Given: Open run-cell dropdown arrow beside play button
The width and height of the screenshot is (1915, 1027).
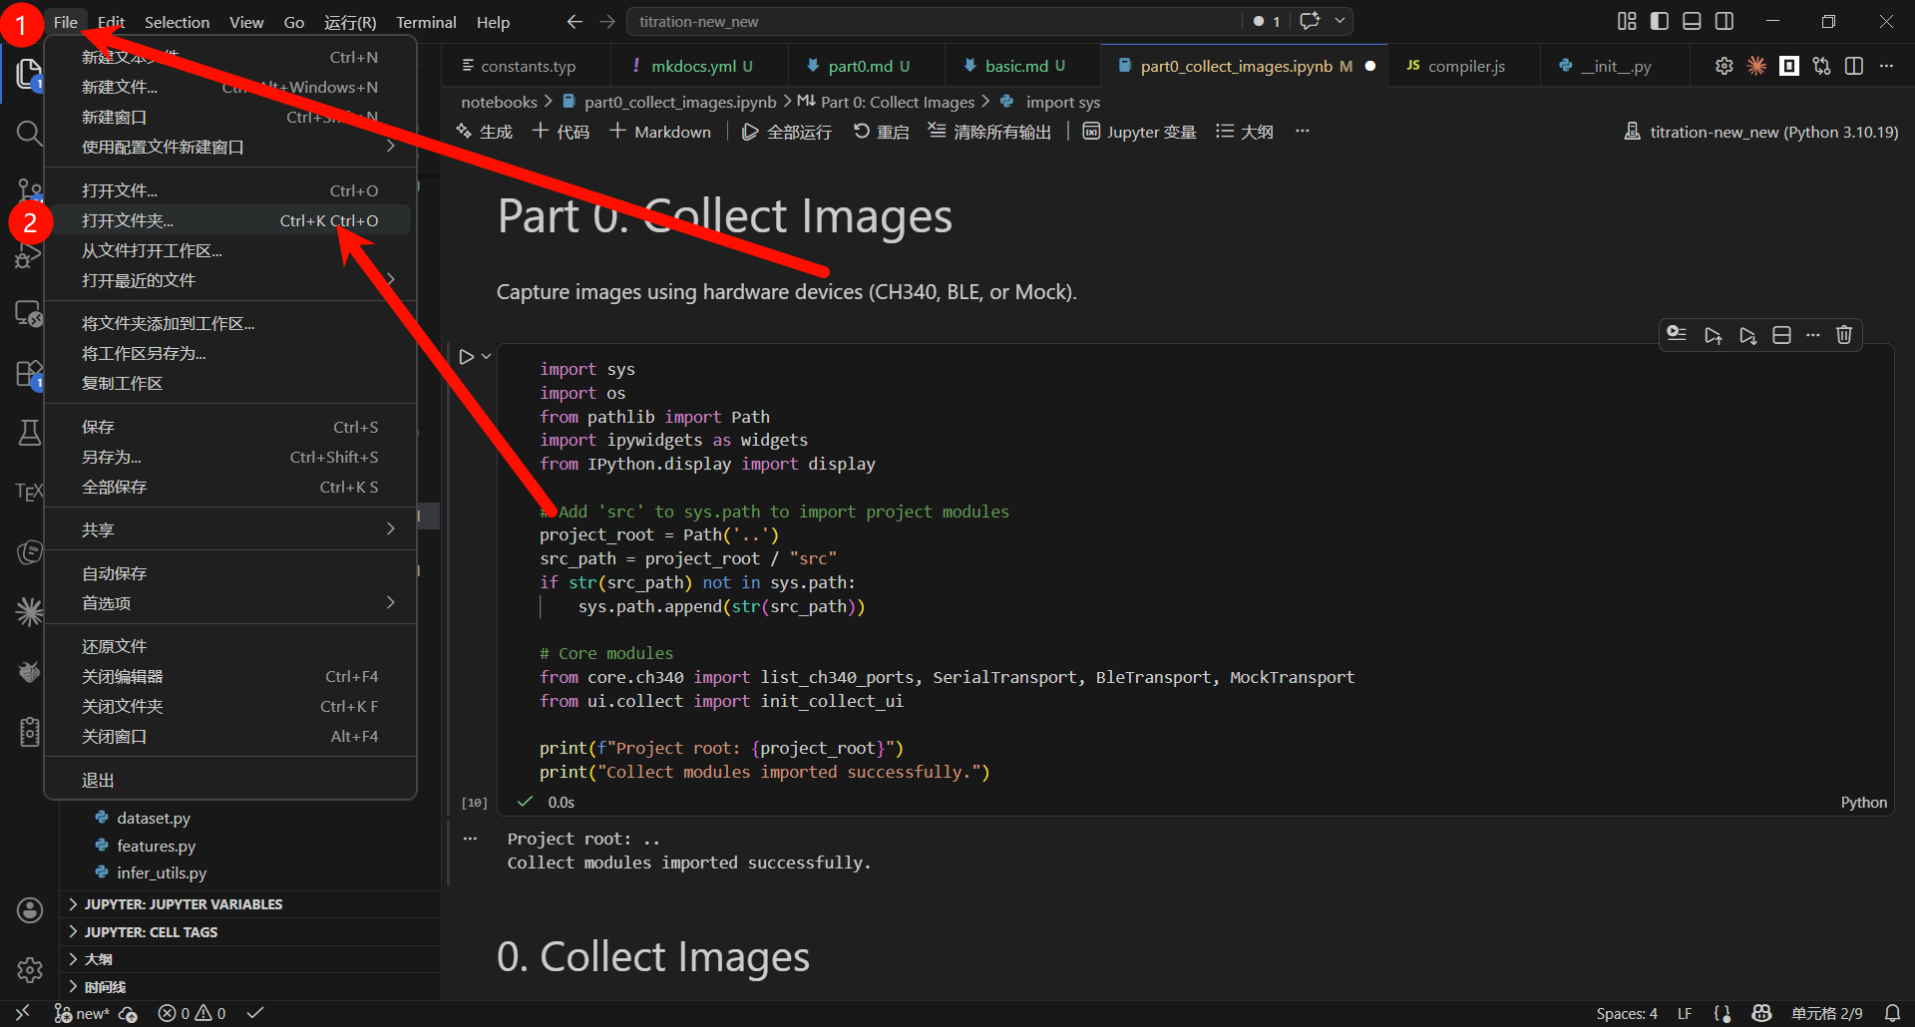Looking at the screenshot, I should pyautogui.click(x=487, y=356).
